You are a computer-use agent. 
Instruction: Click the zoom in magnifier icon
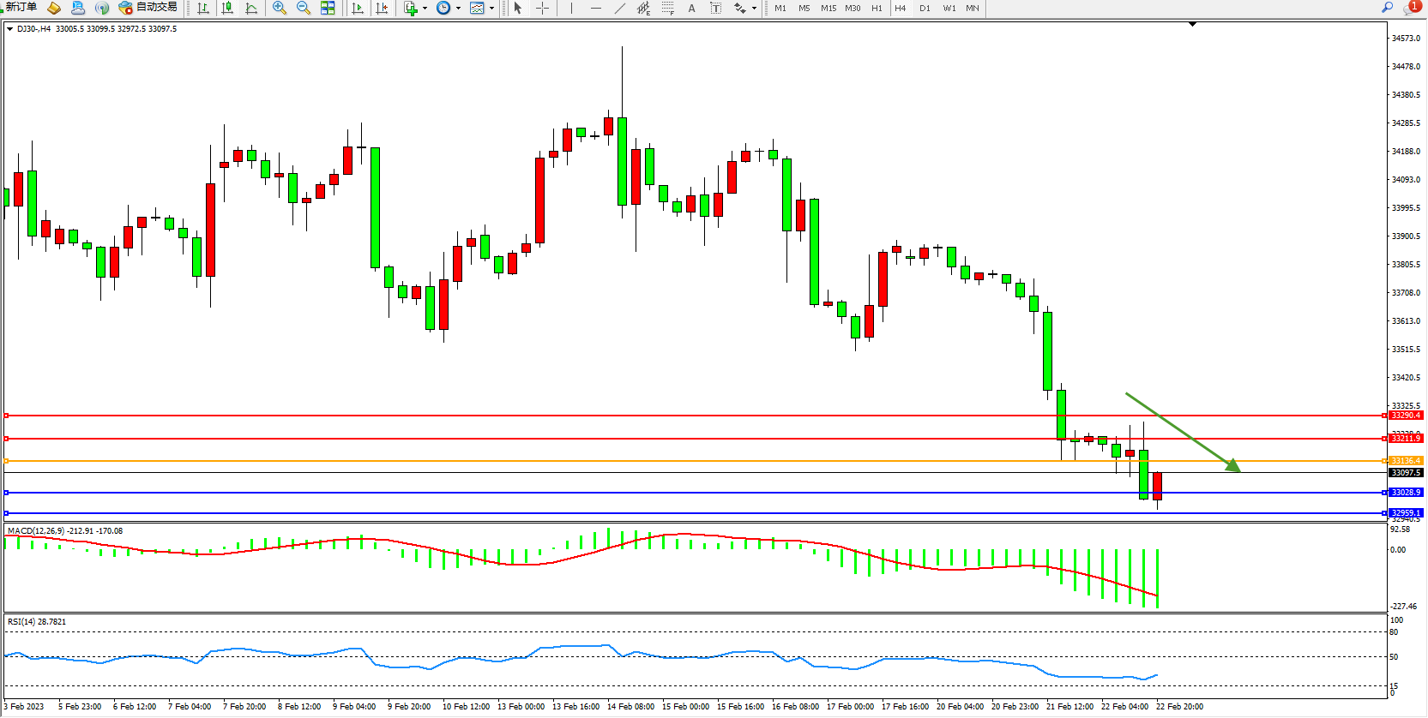point(279,8)
